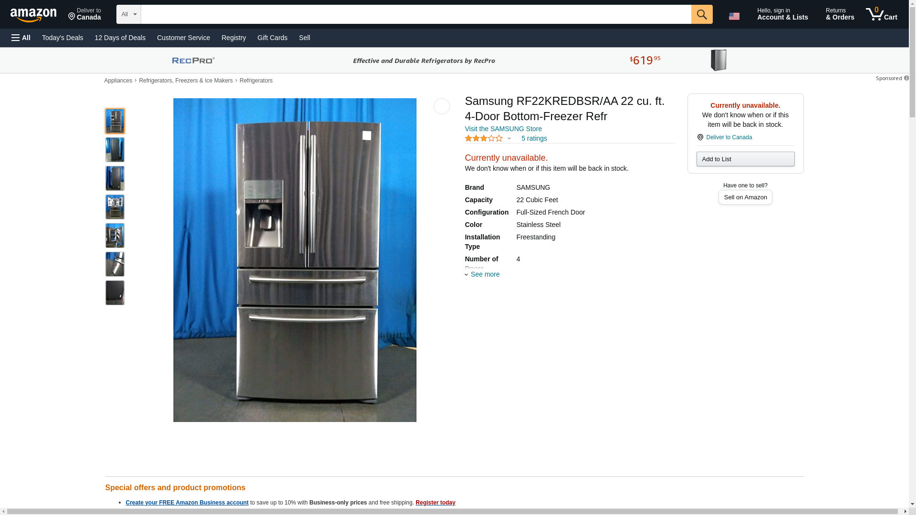Click Sell on Amazon button
The image size is (916, 515).
[745, 197]
